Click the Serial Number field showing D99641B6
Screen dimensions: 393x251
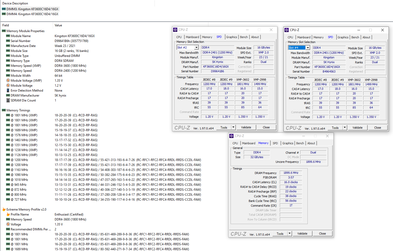[x=218, y=71]
